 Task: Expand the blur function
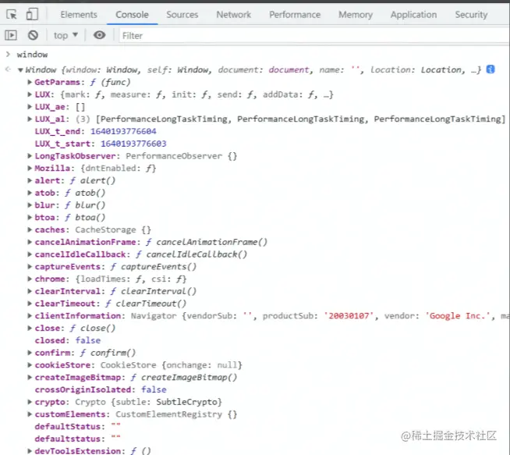[30, 205]
